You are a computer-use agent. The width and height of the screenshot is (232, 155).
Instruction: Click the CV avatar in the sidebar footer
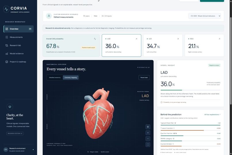coord(6,150)
